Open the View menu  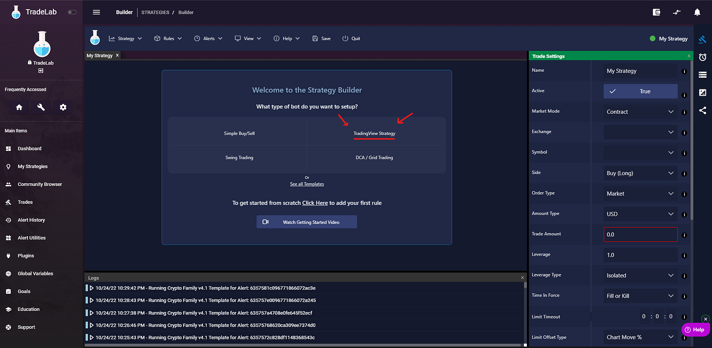pyautogui.click(x=248, y=39)
